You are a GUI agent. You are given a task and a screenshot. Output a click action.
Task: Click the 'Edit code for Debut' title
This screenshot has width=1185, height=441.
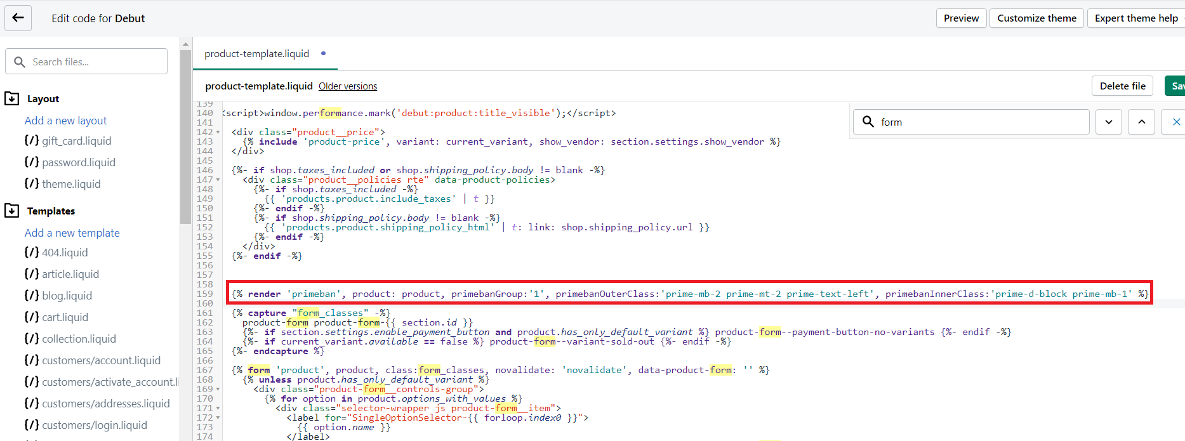(x=98, y=18)
